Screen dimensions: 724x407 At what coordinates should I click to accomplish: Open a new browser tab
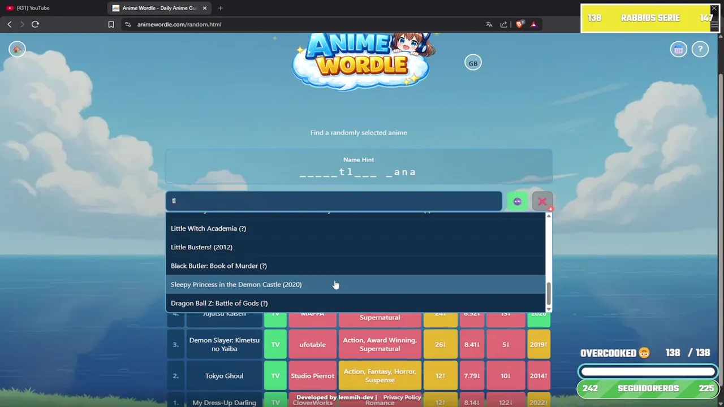(221, 8)
